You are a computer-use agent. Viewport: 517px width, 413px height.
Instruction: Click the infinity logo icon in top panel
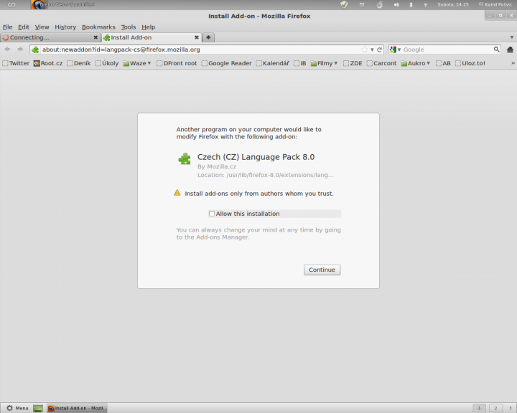tap(11, 4)
